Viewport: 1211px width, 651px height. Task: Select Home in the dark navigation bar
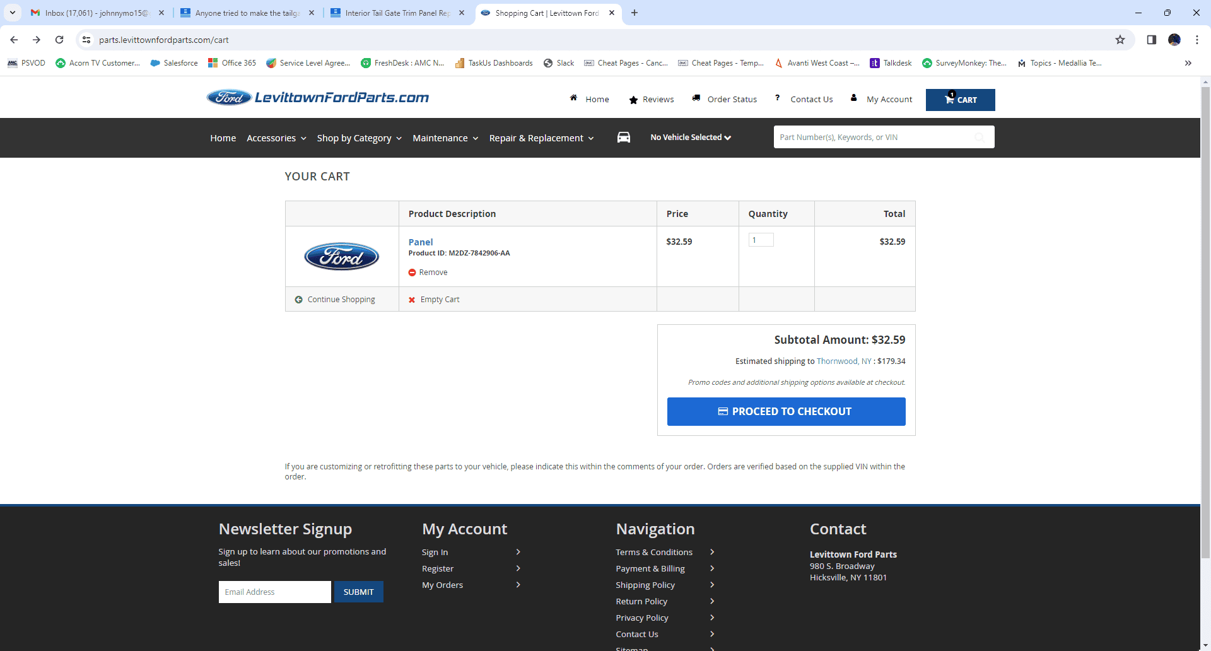223,138
